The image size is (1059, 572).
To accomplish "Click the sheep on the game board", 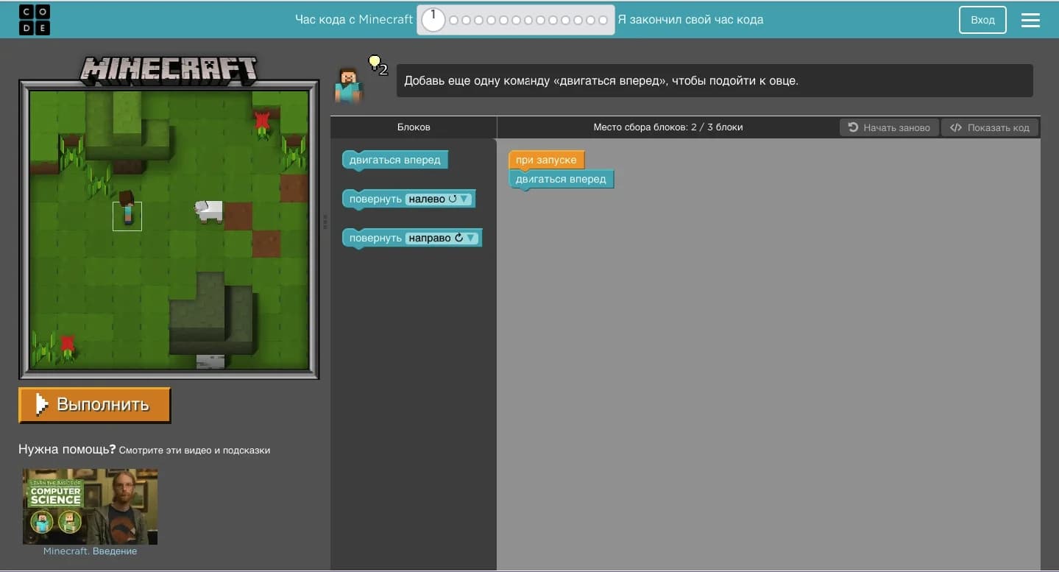I will [x=210, y=211].
